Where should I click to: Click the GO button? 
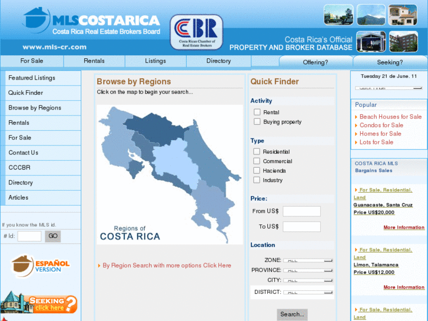pos(52,236)
